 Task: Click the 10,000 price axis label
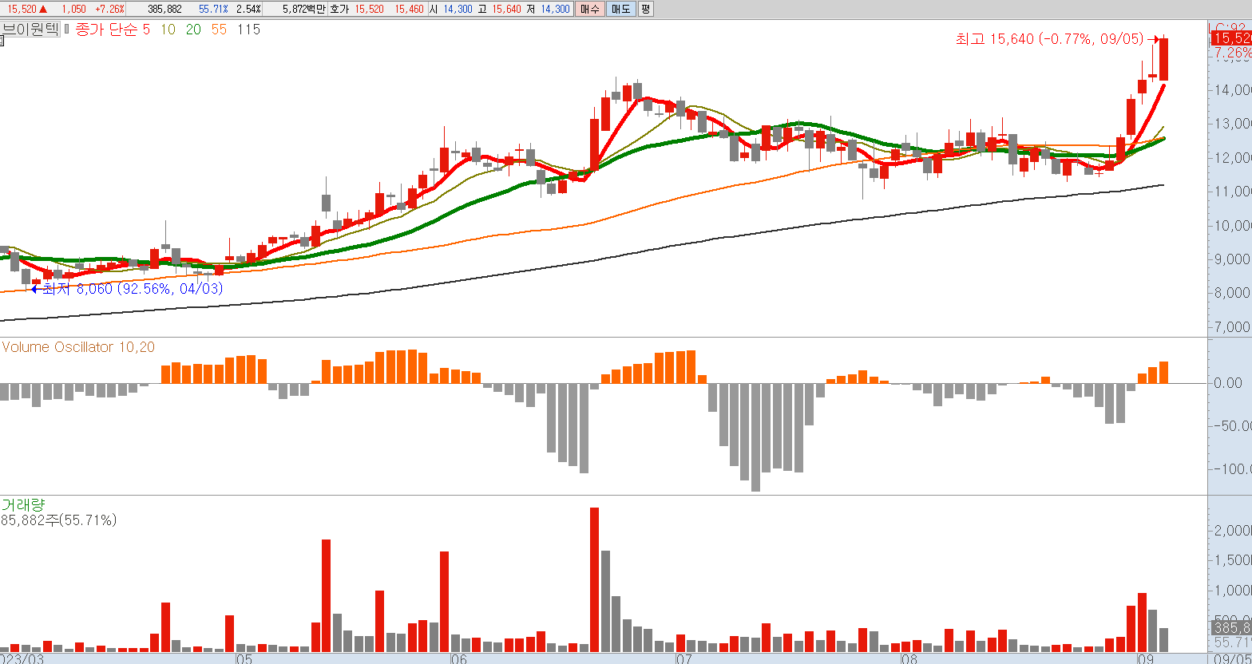tap(1233, 225)
